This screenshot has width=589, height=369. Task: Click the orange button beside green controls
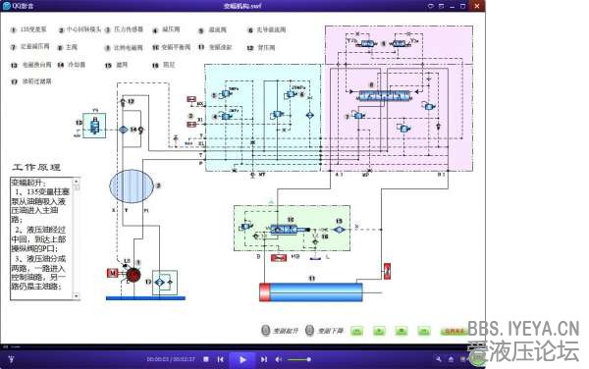click(x=454, y=331)
